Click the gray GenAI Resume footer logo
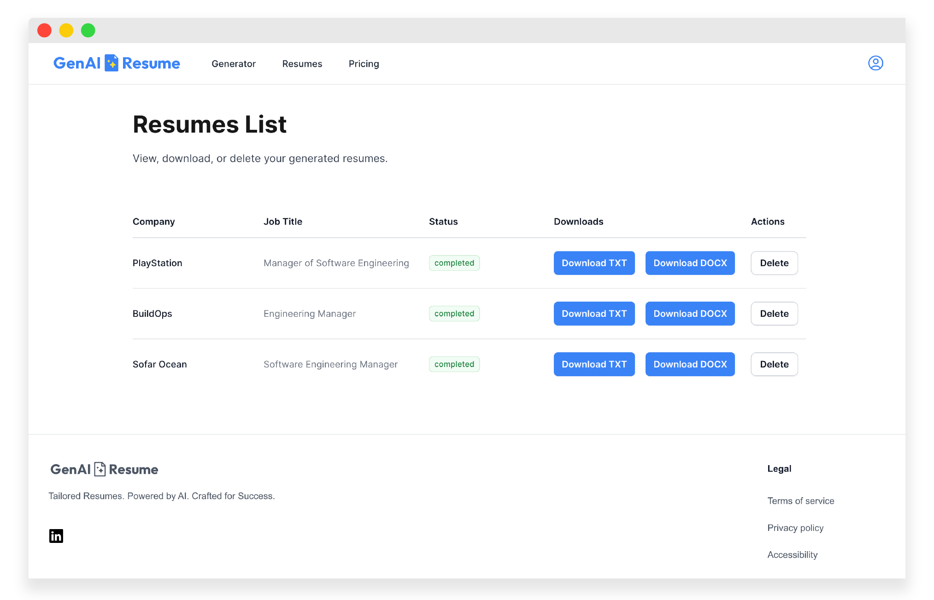 click(x=104, y=469)
